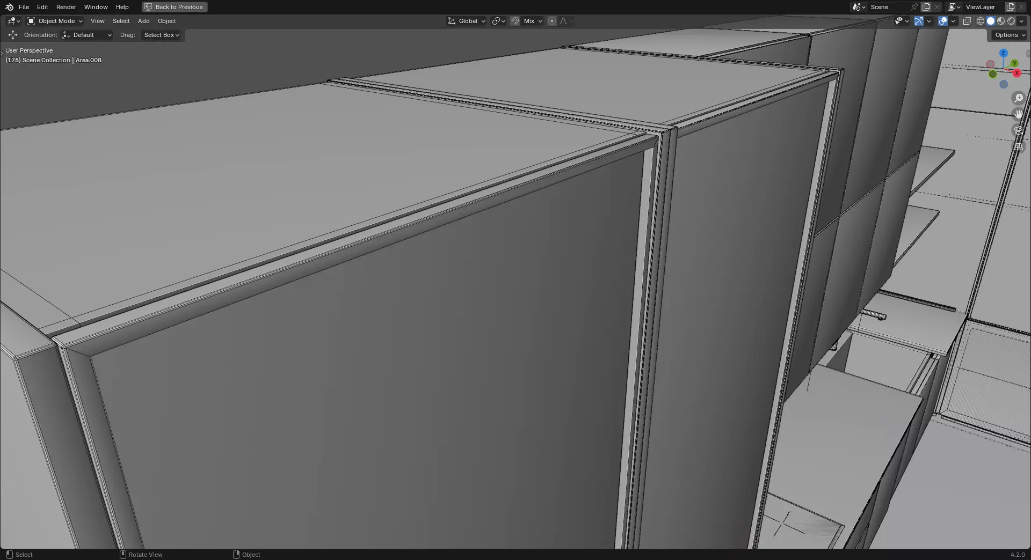Open the gizmo options dropdown arrow
The height and width of the screenshot is (560, 1031).
[x=929, y=21]
